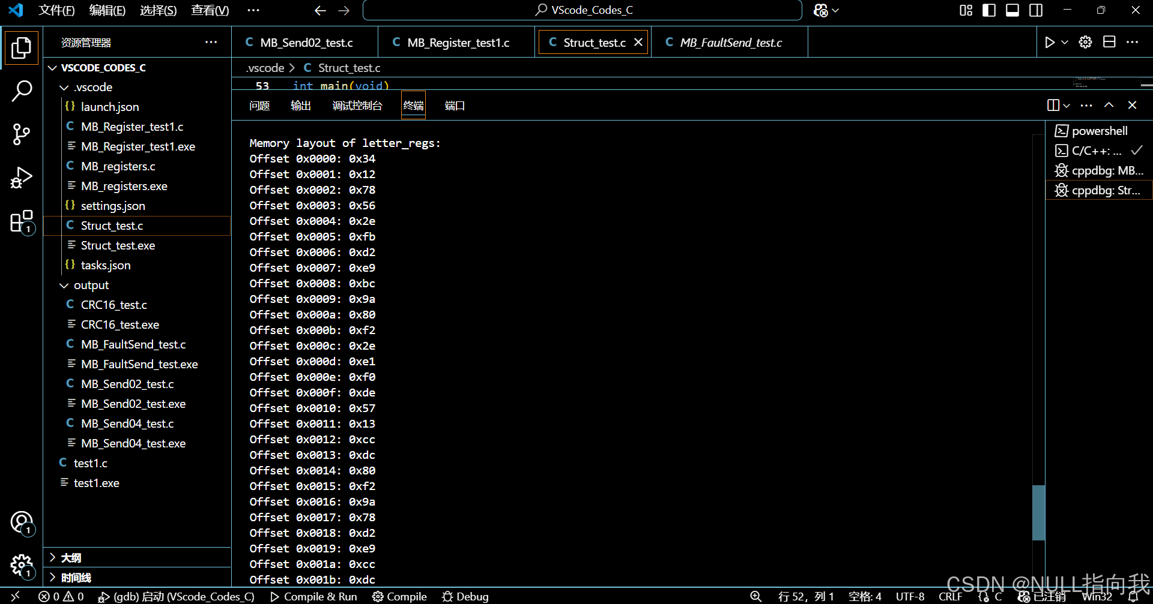This screenshot has height=604, width=1153.
Task: Expand the 时间线 section
Action: click(137, 578)
